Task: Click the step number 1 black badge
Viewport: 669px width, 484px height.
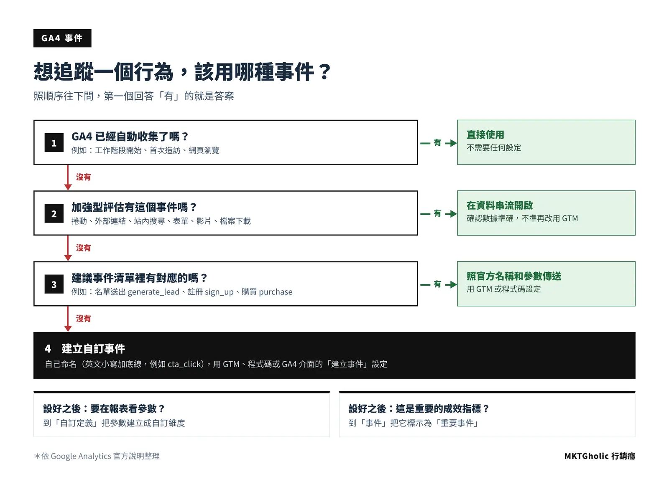Action: coord(54,143)
